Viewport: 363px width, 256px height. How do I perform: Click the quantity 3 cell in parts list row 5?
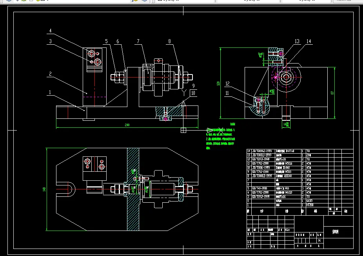(303, 189)
